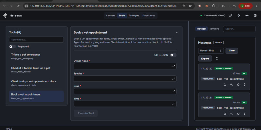Switch to the Resources tab
This screenshot has height=130, width=261.
(149, 16)
